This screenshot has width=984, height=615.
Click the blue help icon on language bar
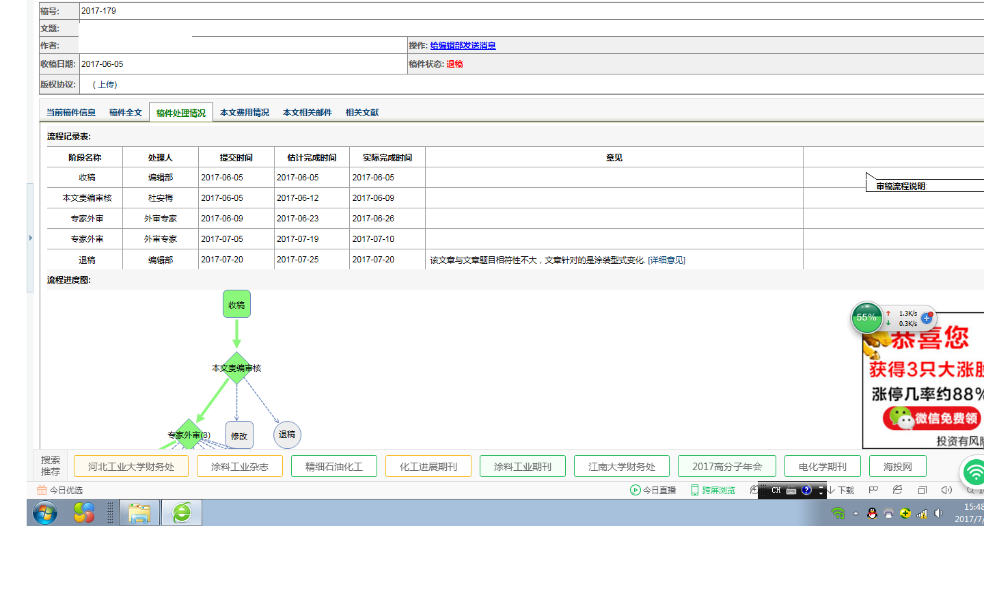(x=806, y=490)
